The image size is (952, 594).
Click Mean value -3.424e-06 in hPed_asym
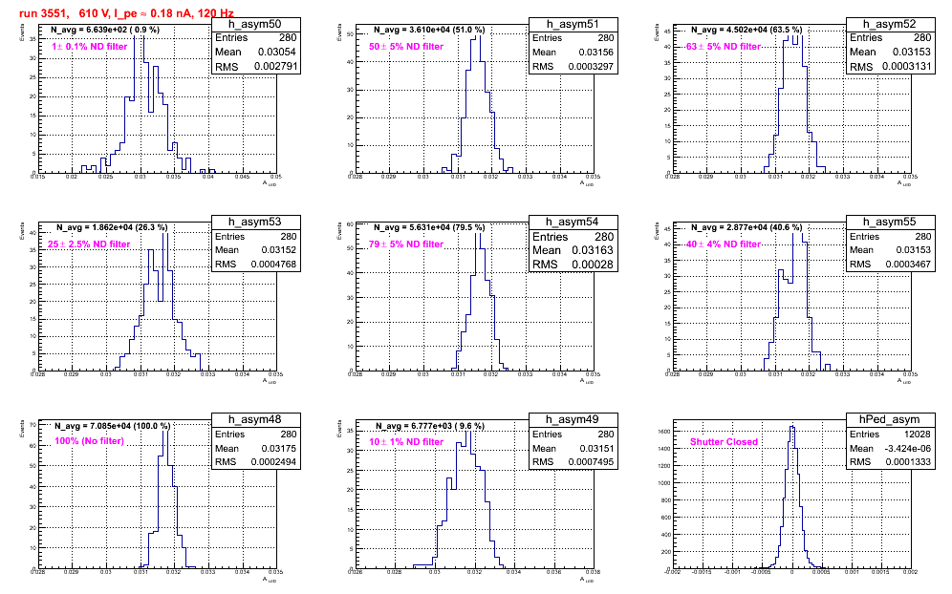tap(908, 449)
